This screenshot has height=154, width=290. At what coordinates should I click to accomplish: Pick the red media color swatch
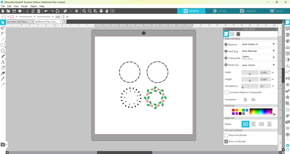pyautogui.click(x=233, y=110)
